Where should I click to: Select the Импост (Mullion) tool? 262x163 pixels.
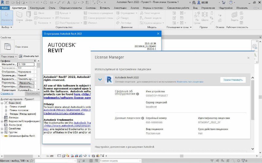(90, 23)
